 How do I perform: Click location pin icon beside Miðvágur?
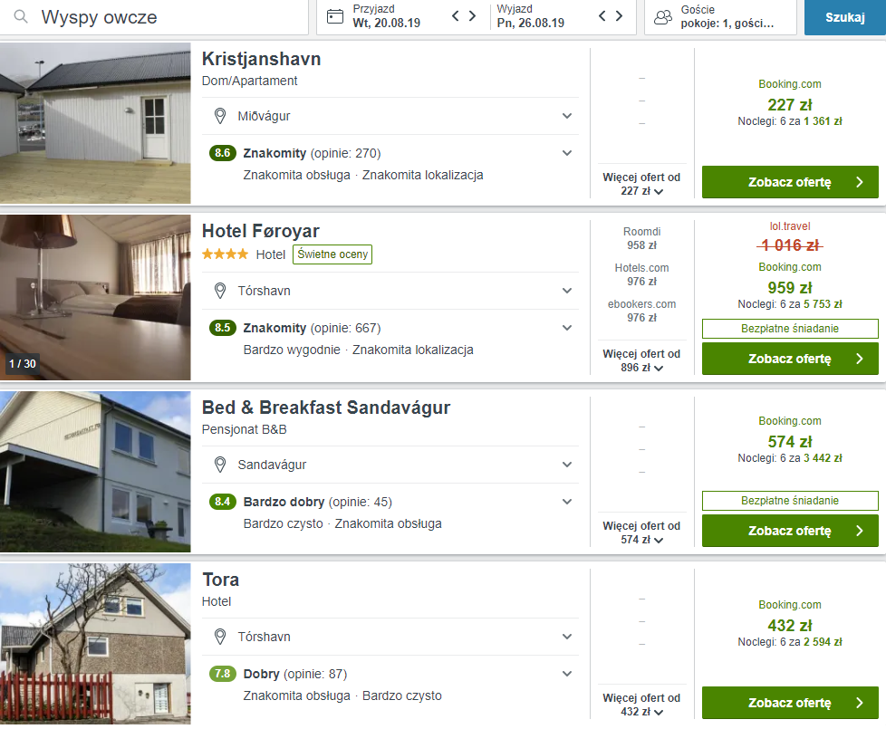(219, 116)
